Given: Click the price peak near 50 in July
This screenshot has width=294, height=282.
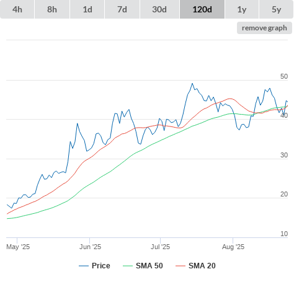Looking at the screenshot, I should 192,84.
